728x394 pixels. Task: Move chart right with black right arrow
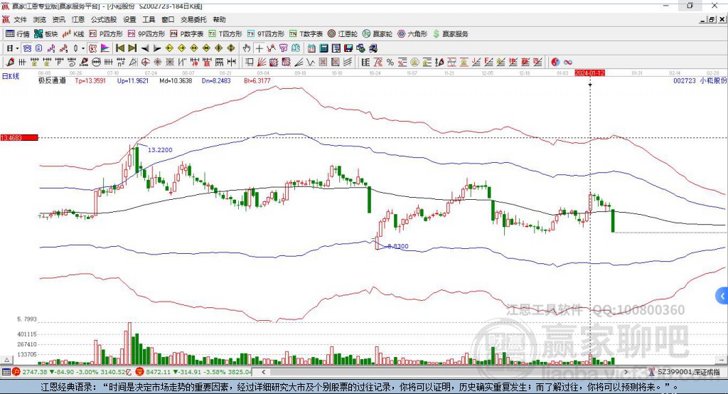coord(157,48)
